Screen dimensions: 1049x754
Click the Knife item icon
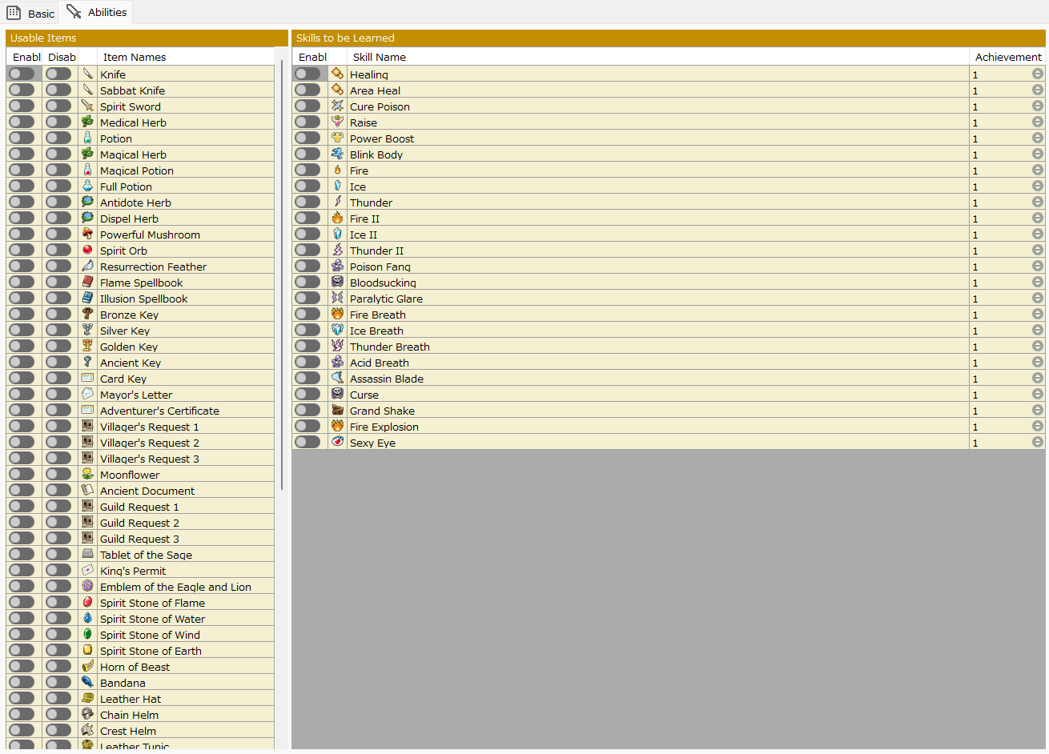[x=87, y=74]
